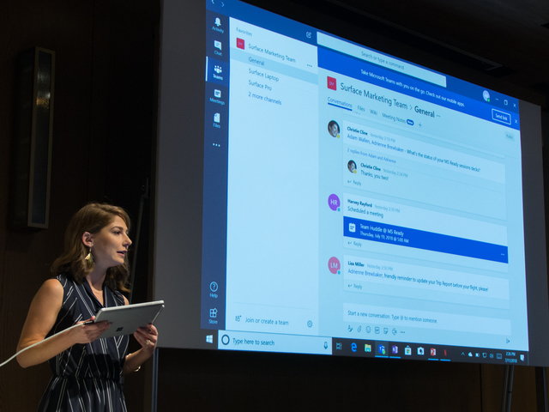Switch to the Wiki tab

(x=373, y=112)
